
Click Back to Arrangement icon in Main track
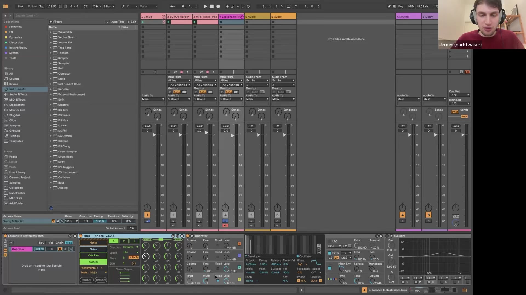[x=467, y=72]
